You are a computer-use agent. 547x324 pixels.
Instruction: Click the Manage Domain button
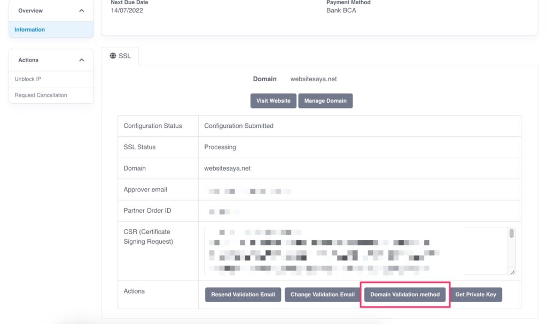pyautogui.click(x=325, y=101)
